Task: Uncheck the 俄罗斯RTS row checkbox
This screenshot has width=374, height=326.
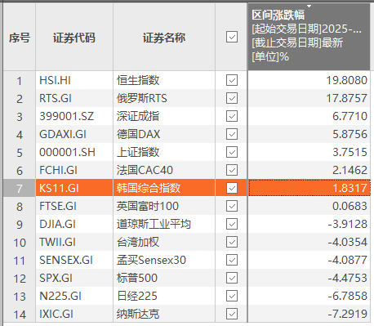Action: pos(232,98)
